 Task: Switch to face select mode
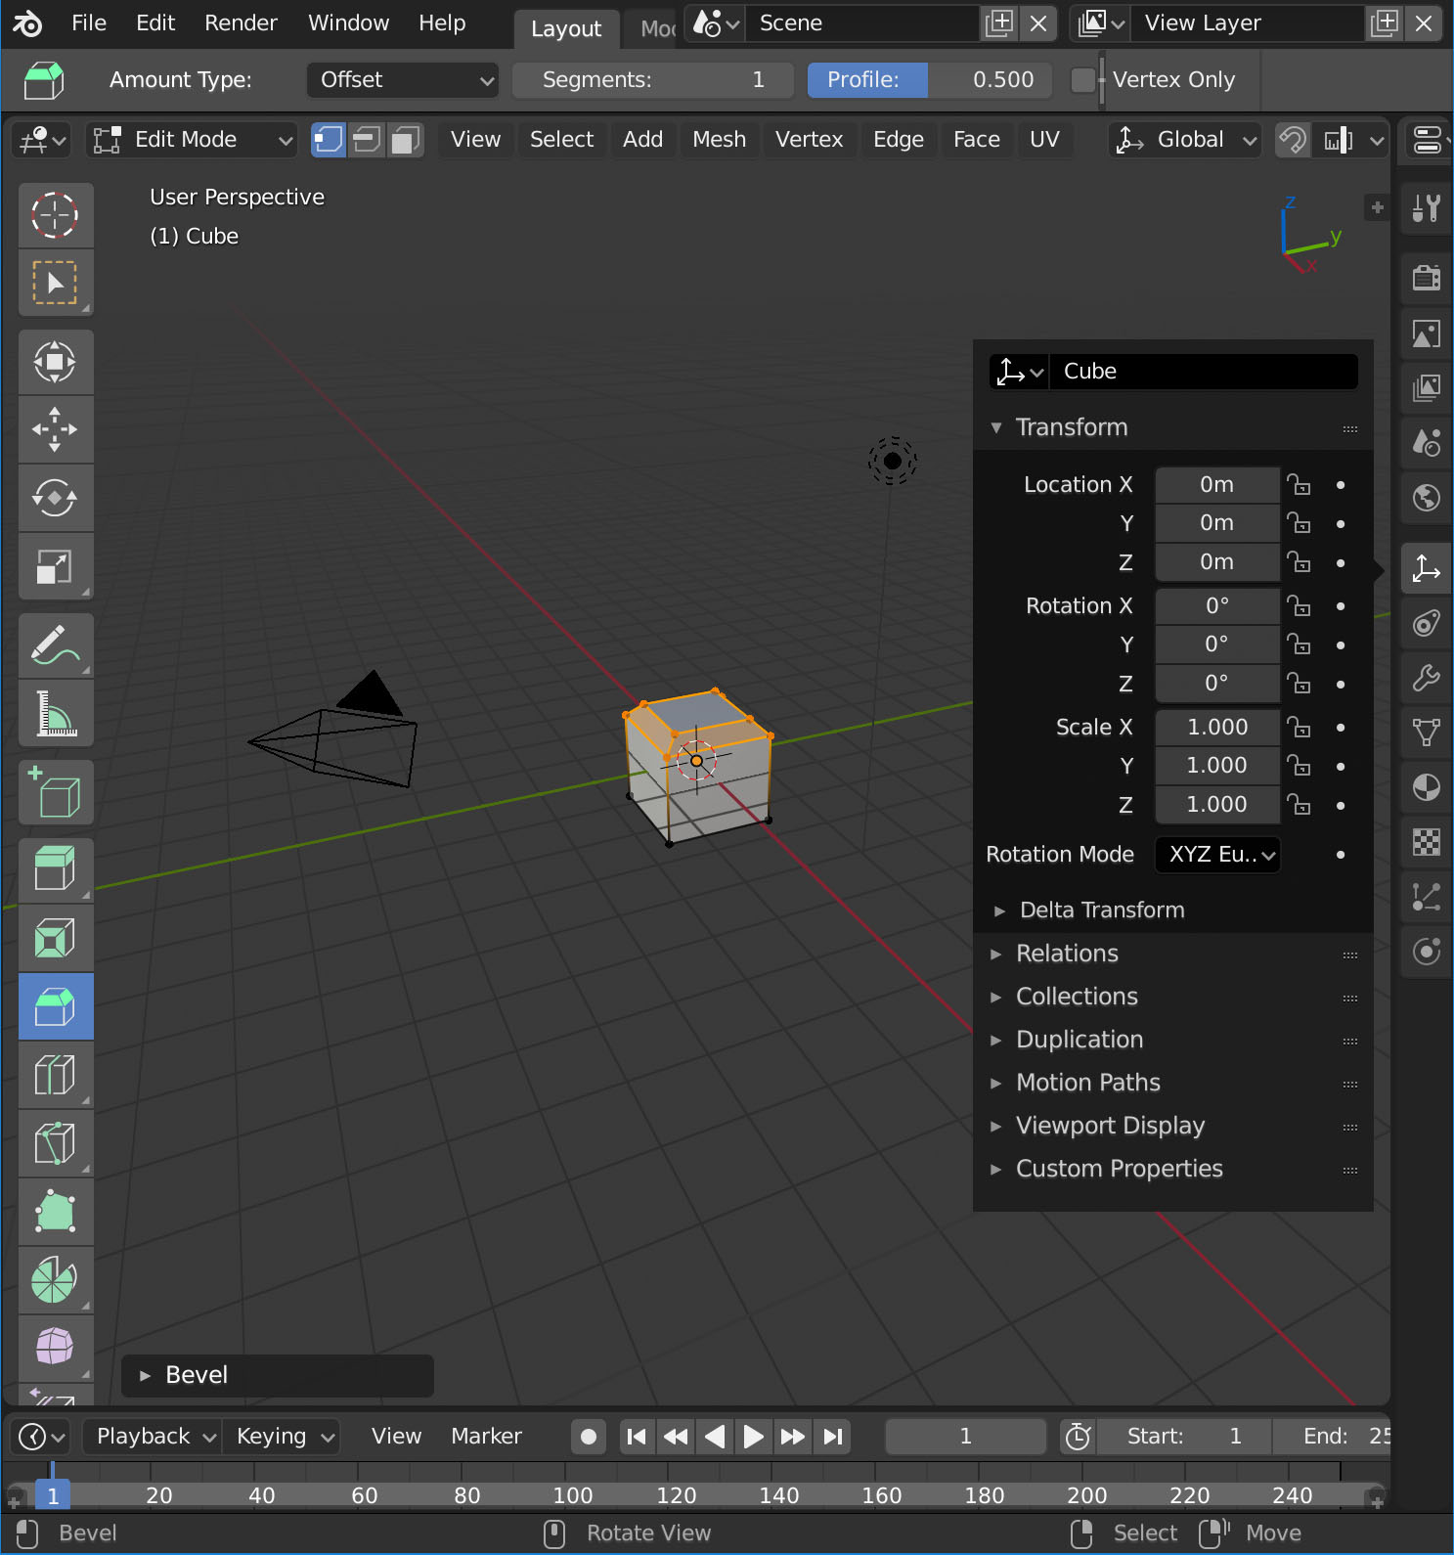(x=405, y=140)
